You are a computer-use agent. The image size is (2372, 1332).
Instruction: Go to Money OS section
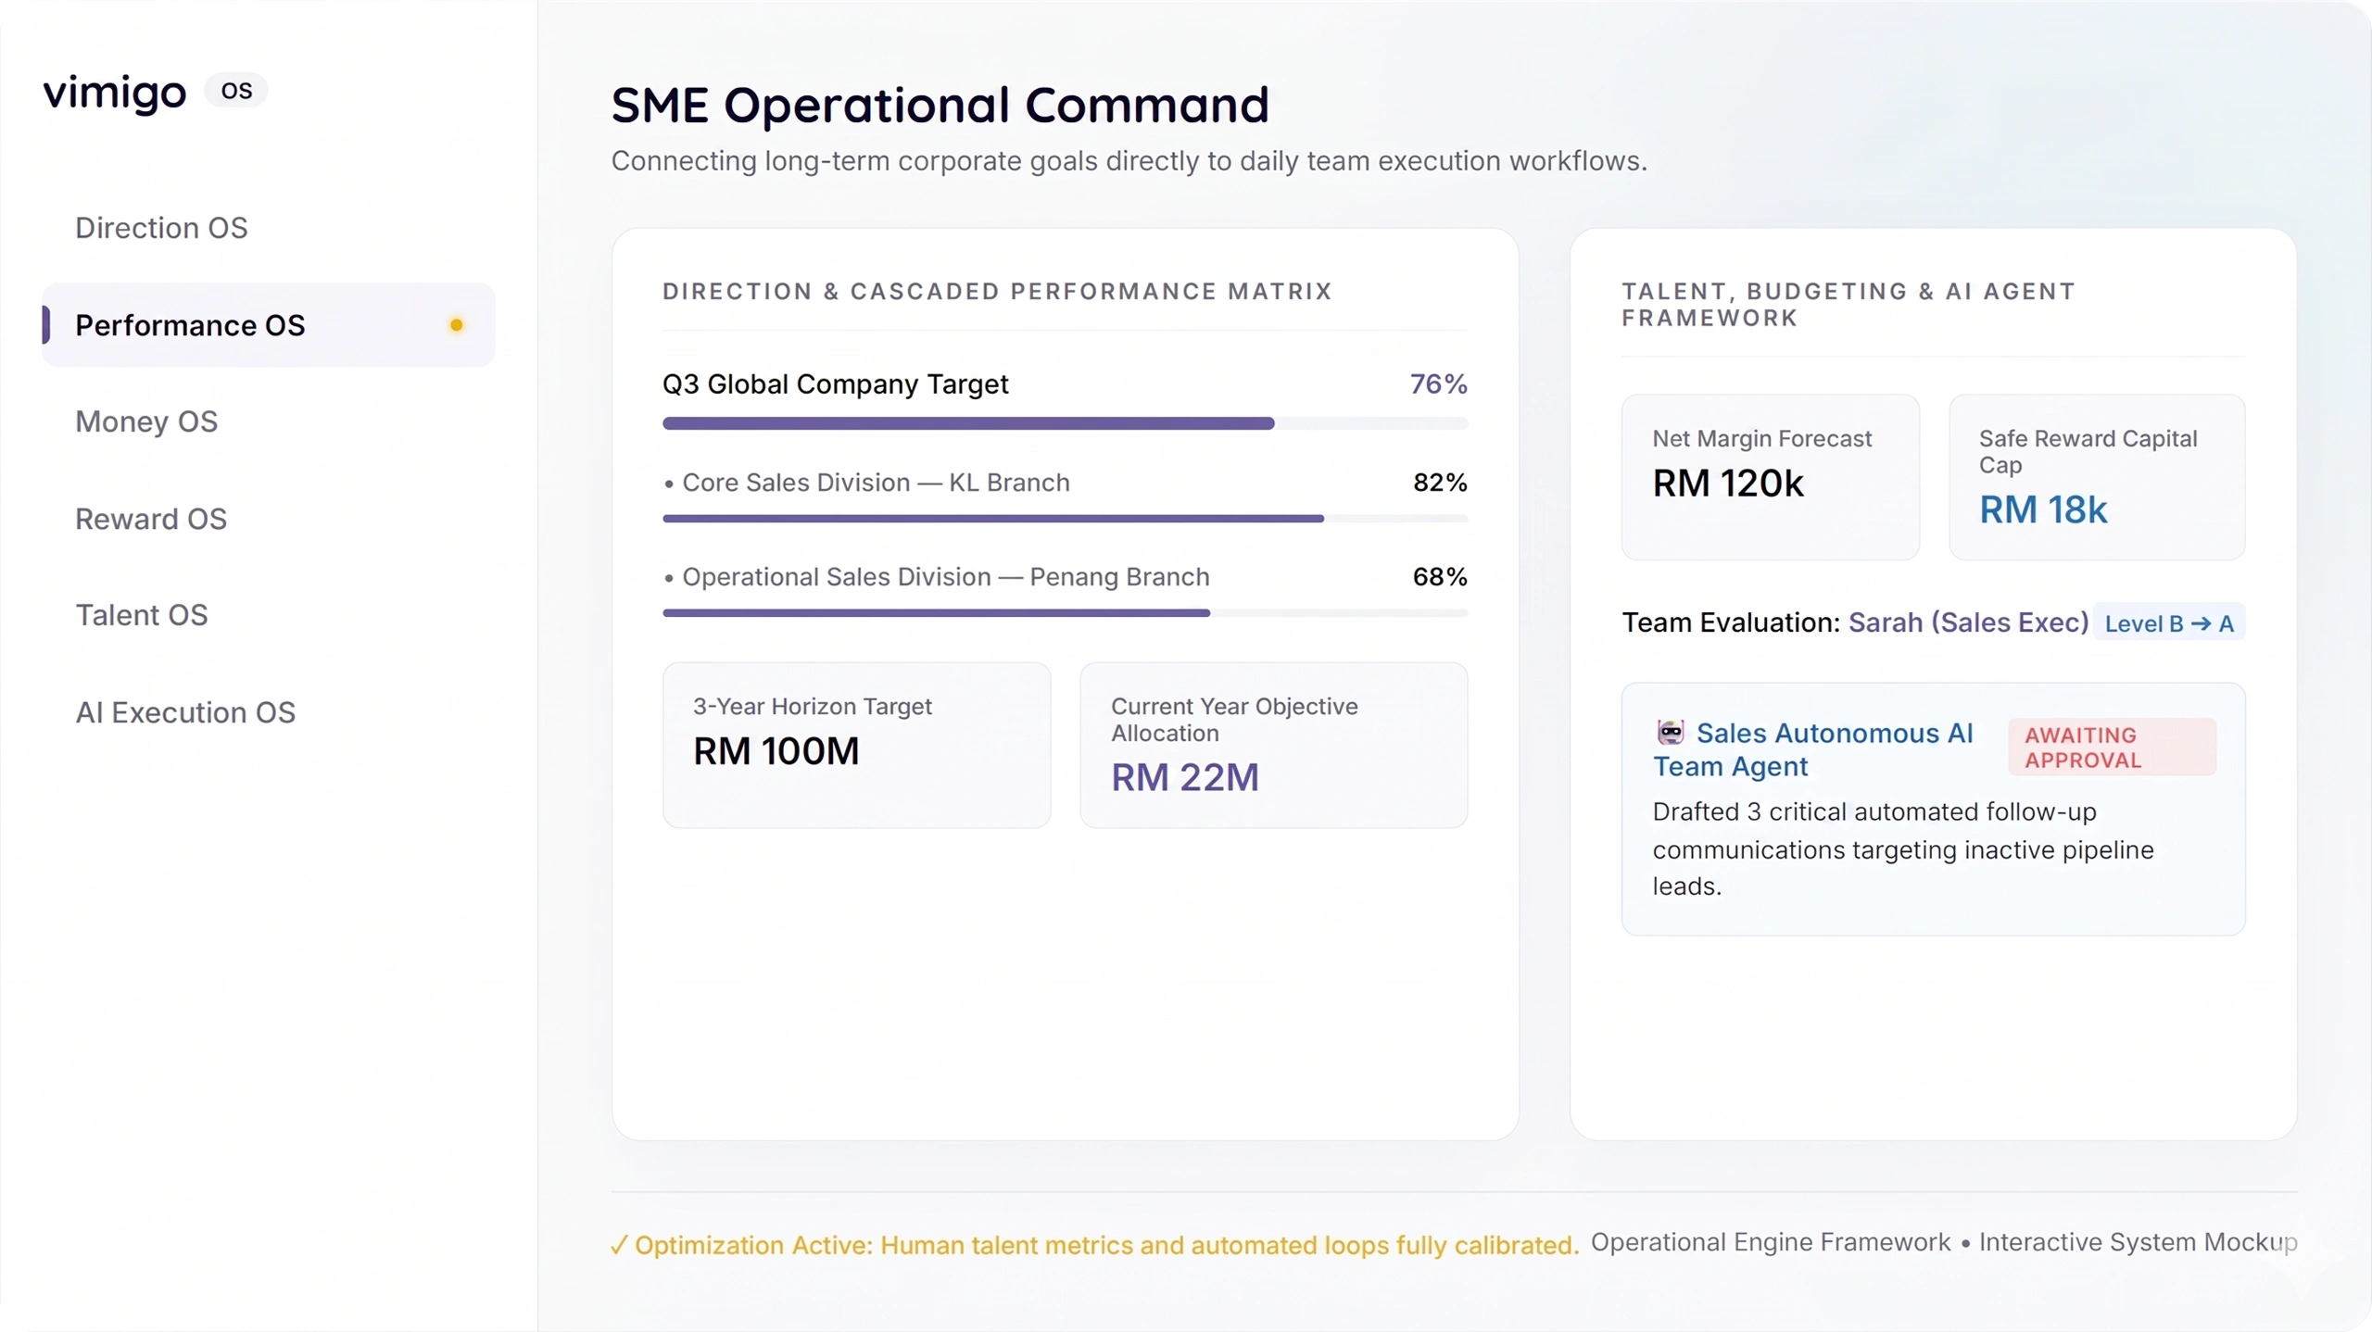[x=146, y=422]
